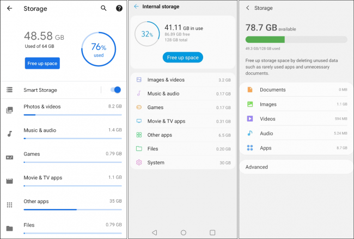The image size is (354, 239).
Task: Turn off the Smart Storage switch
Action: tap(115, 90)
